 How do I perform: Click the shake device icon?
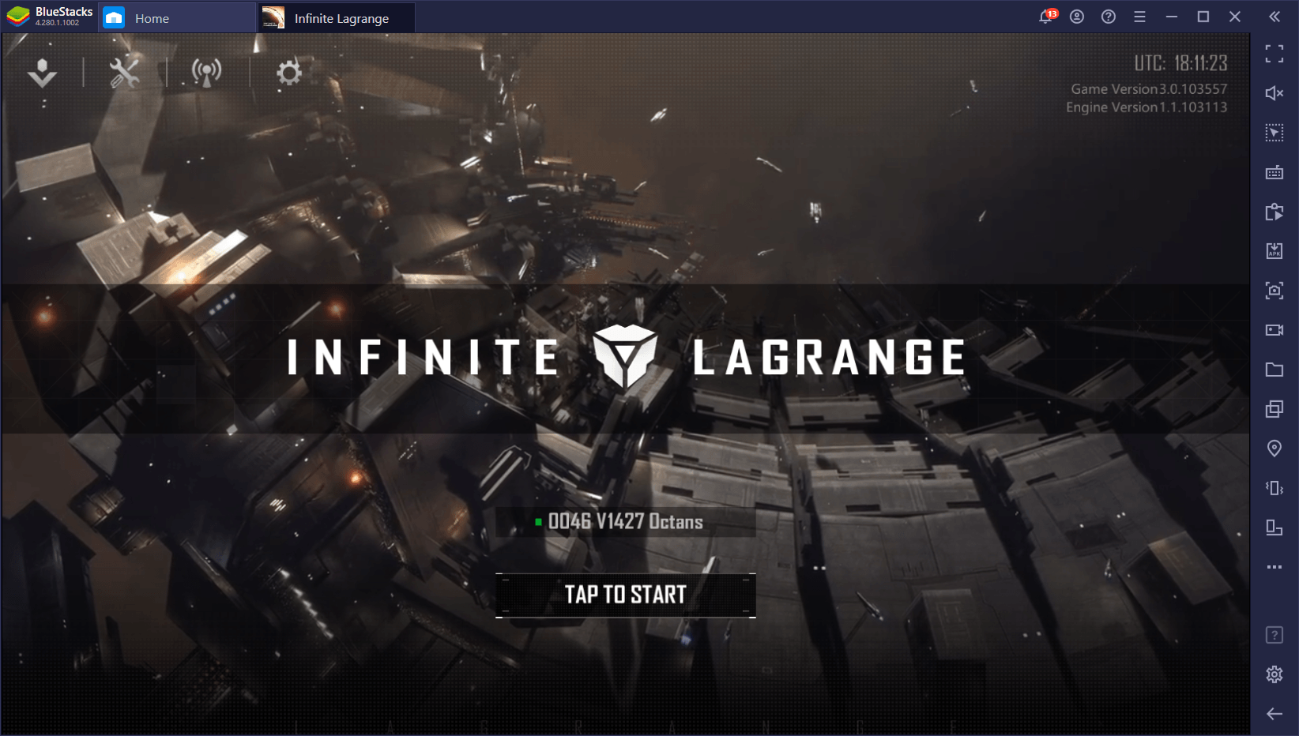[1275, 488]
